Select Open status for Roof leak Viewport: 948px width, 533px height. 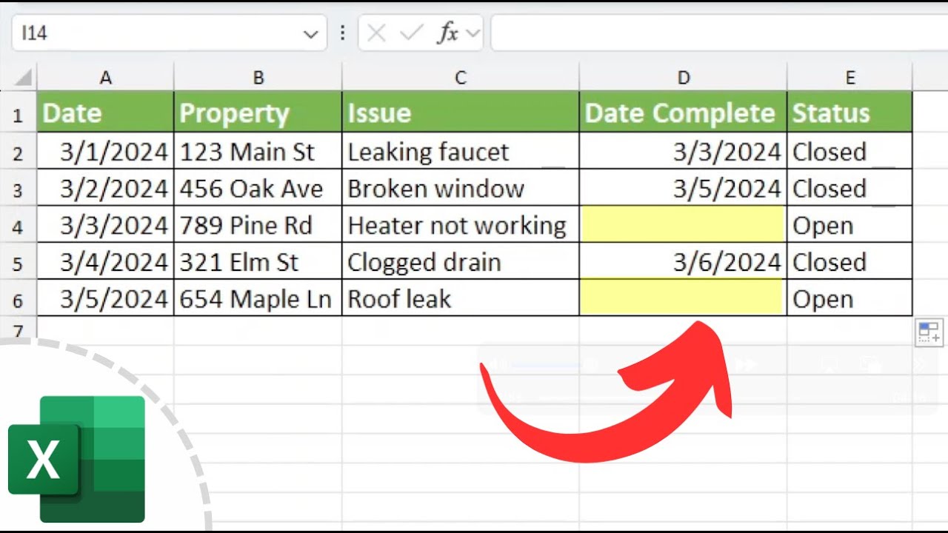pyautogui.click(x=849, y=299)
